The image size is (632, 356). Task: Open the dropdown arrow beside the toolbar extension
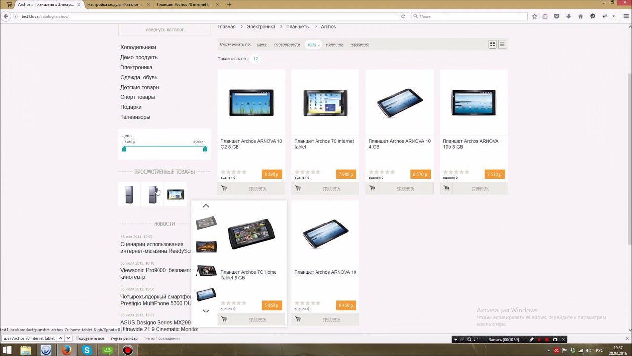click(x=614, y=16)
